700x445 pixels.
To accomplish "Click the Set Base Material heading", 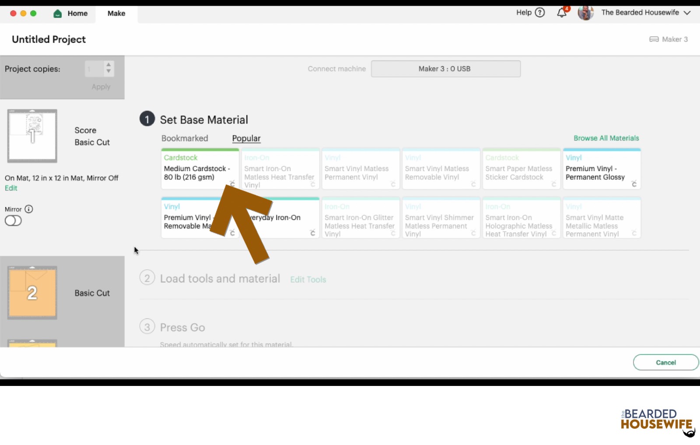I will tap(204, 120).
